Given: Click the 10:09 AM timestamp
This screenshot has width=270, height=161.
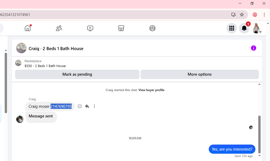Looking at the screenshot, I should (135, 138).
